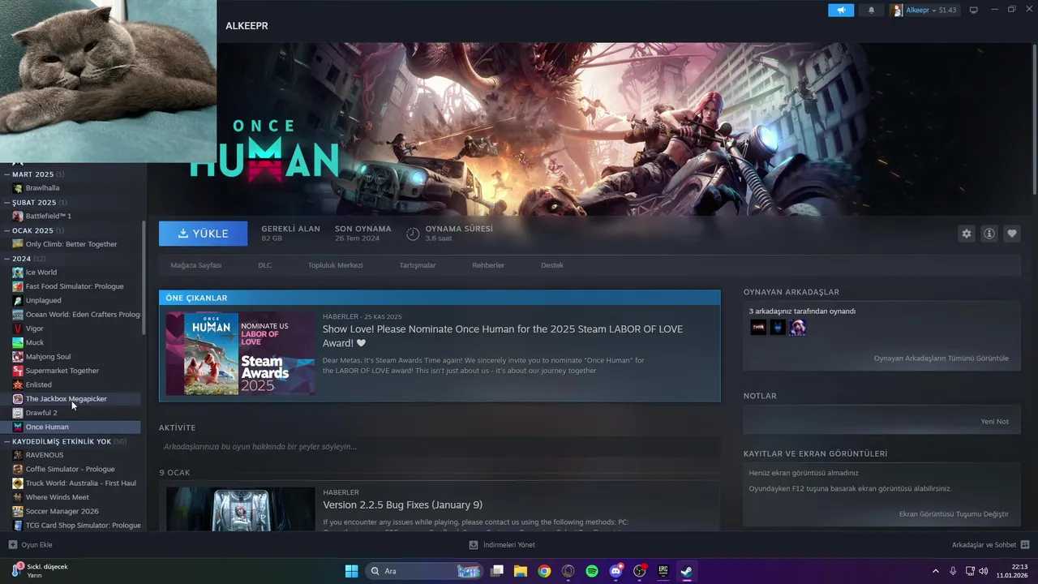Open Discord from the taskbar

pyautogui.click(x=616, y=571)
